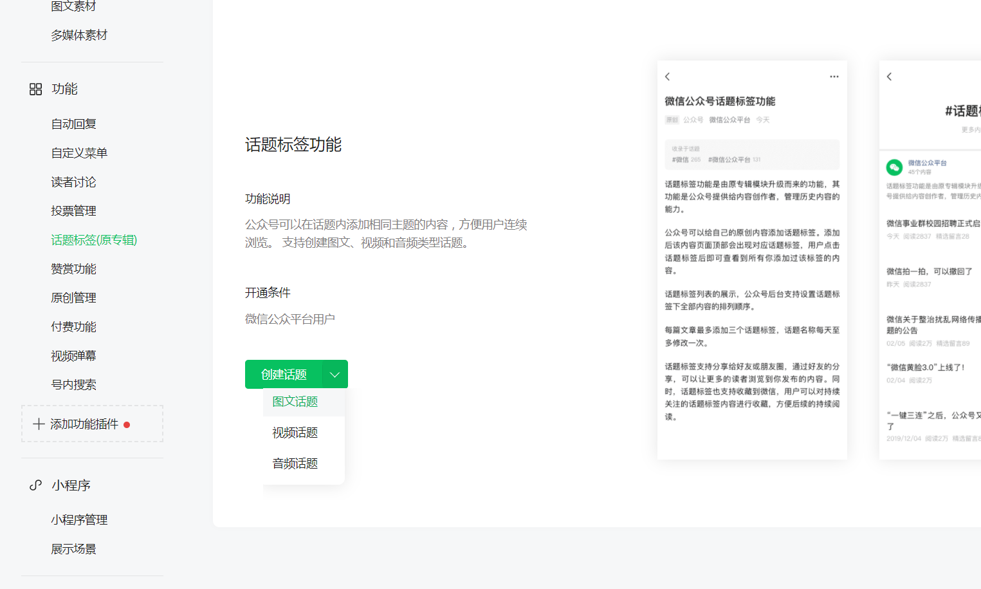The height and width of the screenshot is (589, 981).
Task: Go to 投票管理 in the sidebar
Action: click(74, 211)
